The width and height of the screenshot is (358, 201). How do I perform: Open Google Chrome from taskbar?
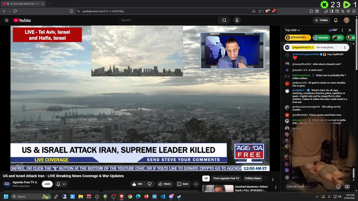[130, 197]
